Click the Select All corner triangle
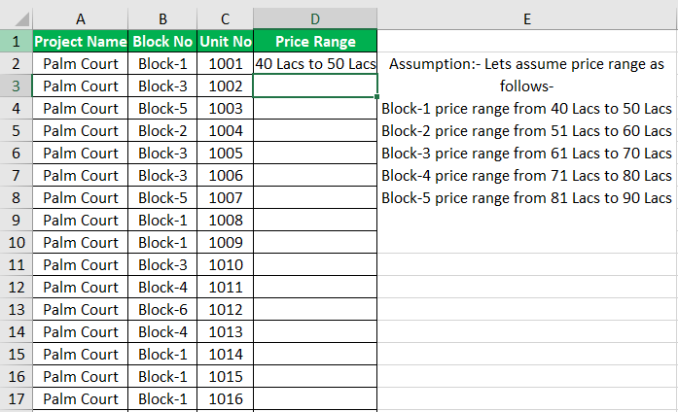The image size is (678, 412). click(x=20, y=19)
